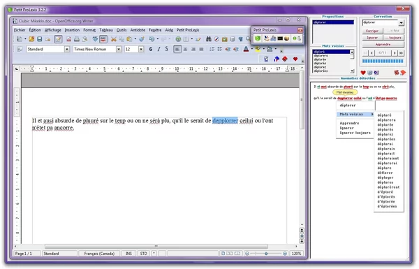Image resolution: width=419 pixels, height=269 pixels.
Task: Open Times New Roman font dropdown
Action: pos(119,49)
